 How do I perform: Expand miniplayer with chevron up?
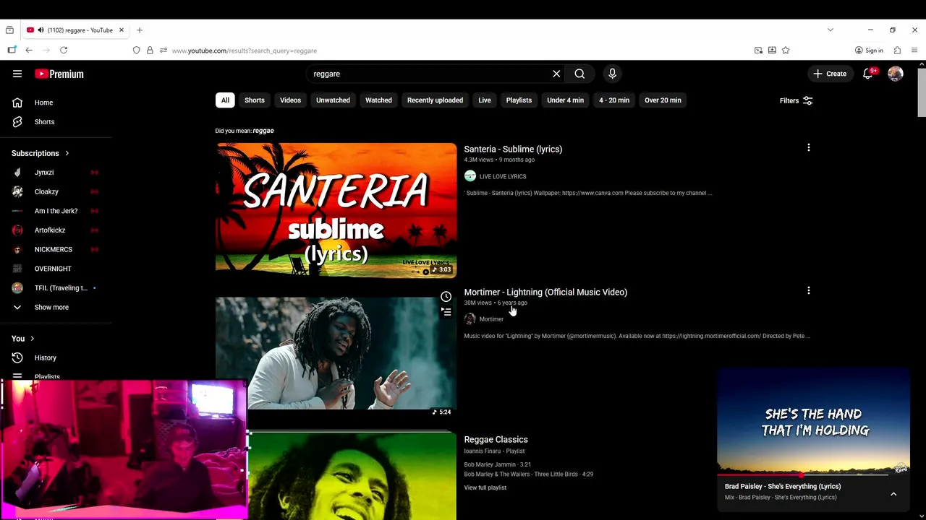[893, 495]
